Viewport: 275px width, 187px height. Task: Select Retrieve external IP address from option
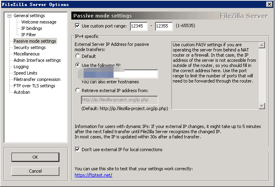click(78, 91)
